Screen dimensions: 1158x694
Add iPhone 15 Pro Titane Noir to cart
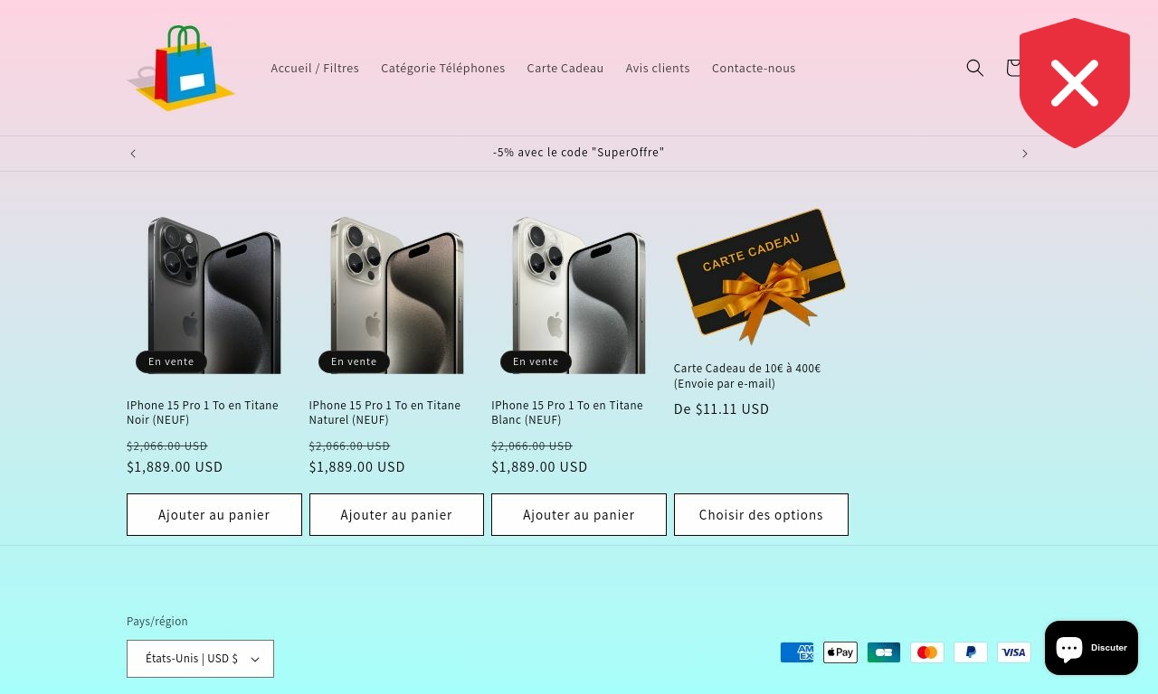coord(214,515)
